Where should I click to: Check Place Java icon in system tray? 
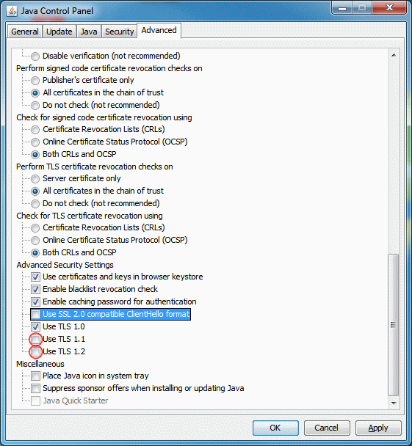click(x=35, y=376)
